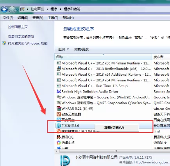Screen dimensions: 170x166
Task: Select Realtek High Definition Audio Driver entry
Action: click(x=90, y=91)
